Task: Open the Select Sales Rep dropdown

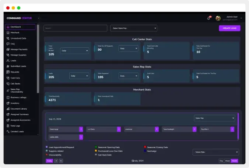Action: 134,28
